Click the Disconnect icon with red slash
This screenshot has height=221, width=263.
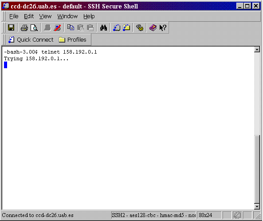coord(57,27)
